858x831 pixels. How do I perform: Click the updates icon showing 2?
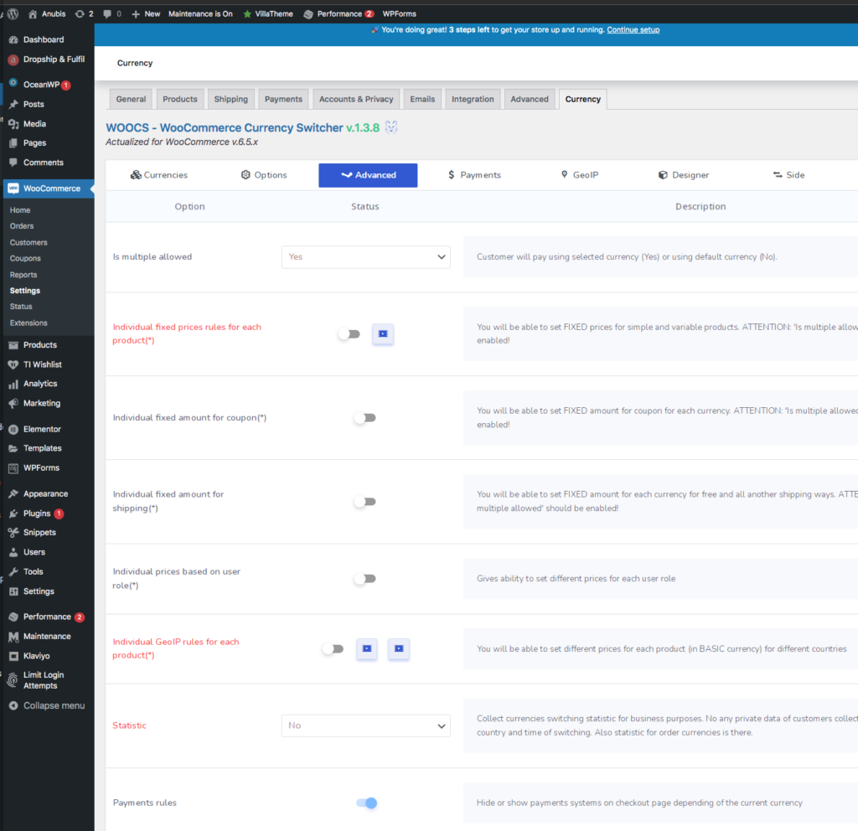click(x=84, y=13)
